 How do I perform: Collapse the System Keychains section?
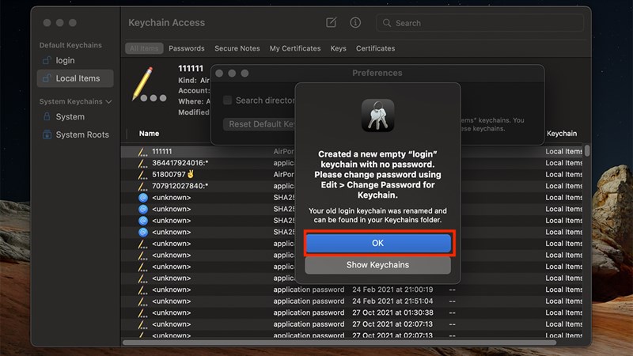click(x=108, y=102)
